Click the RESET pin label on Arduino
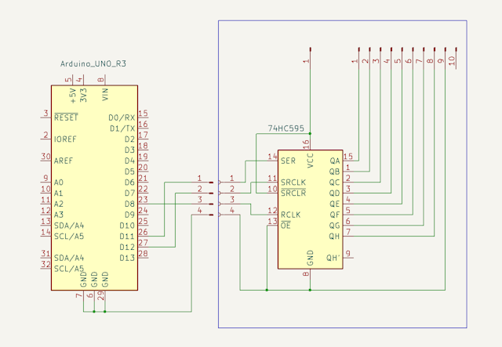Viewport: 502px width, 347px height. tap(66, 117)
